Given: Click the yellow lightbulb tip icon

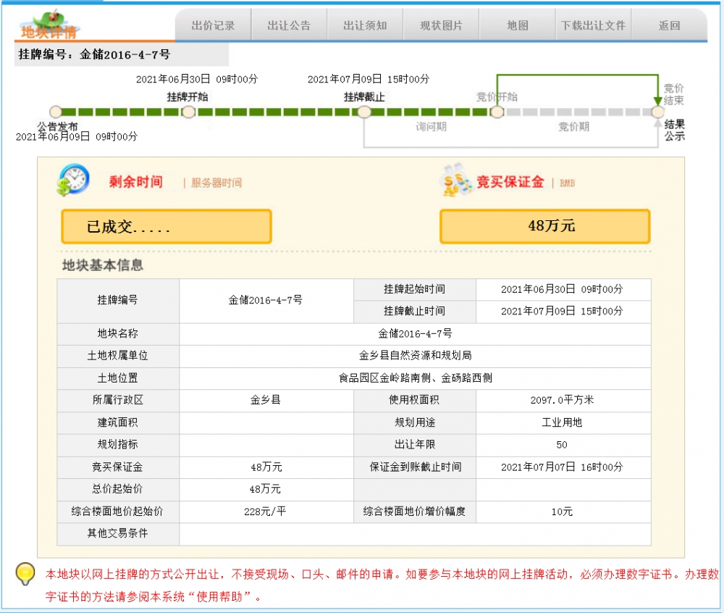Looking at the screenshot, I should coord(25,573).
